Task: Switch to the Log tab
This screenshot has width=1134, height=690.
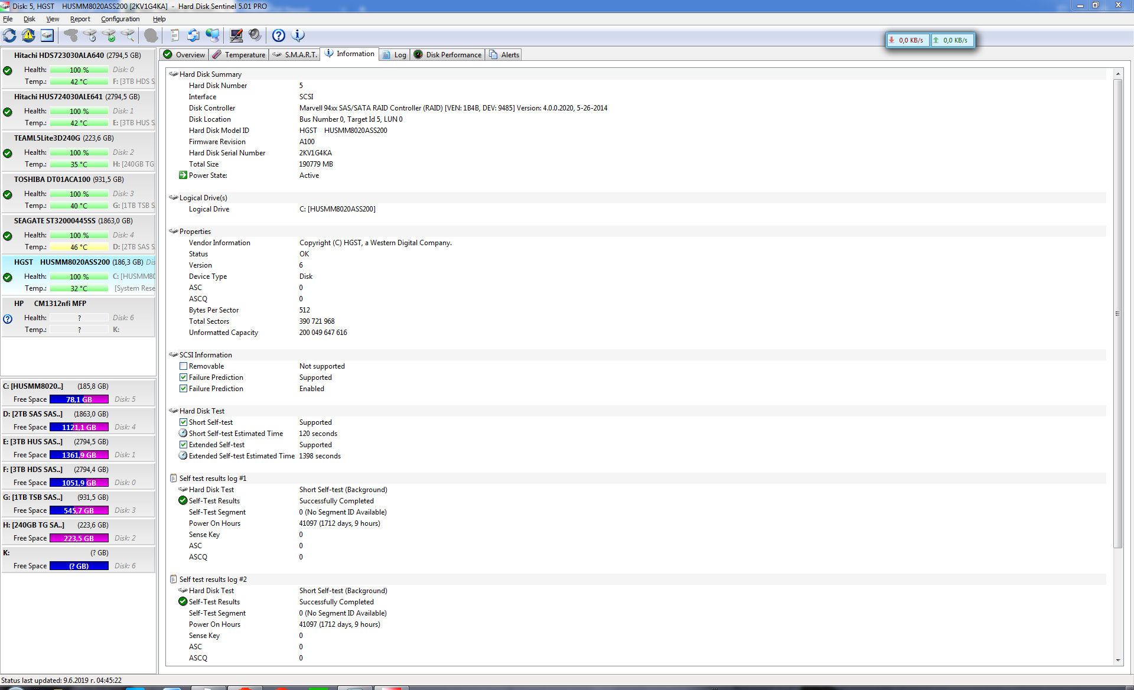Action: [x=395, y=54]
